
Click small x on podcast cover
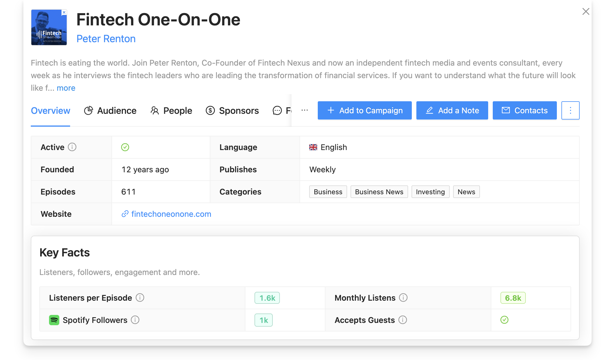point(64,12)
